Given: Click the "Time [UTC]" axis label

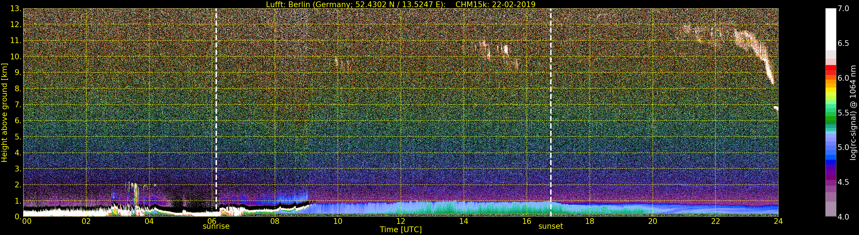Looking at the screenshot, I should coord(401,230).
